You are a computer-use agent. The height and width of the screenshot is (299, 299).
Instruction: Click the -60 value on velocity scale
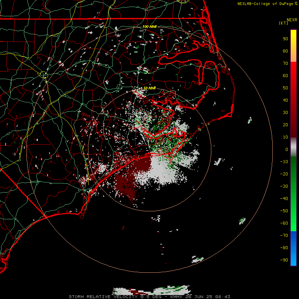(x=284, y=223)
